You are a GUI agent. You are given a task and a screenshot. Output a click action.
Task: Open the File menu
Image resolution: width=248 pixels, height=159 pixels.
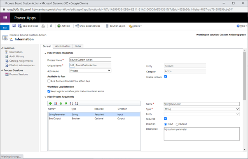[5, 28]
